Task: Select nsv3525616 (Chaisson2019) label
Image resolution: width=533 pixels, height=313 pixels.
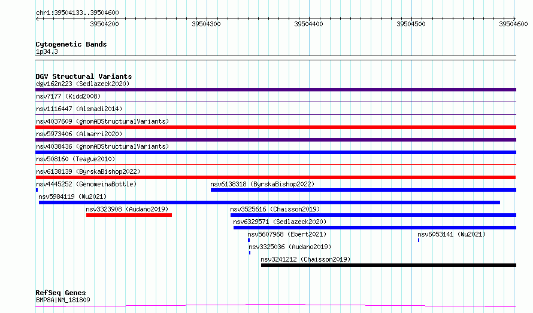Action: click(x=275, y=209)
